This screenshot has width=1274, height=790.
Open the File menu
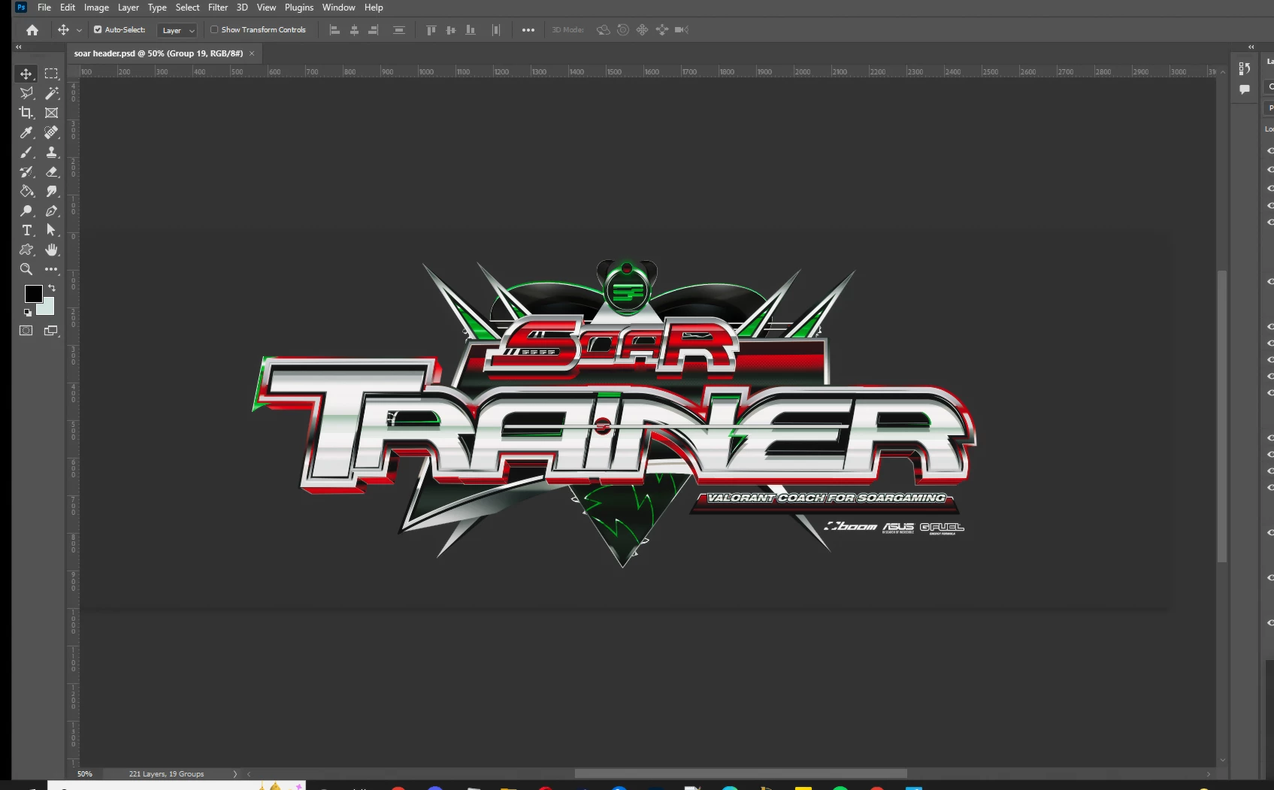44,8
